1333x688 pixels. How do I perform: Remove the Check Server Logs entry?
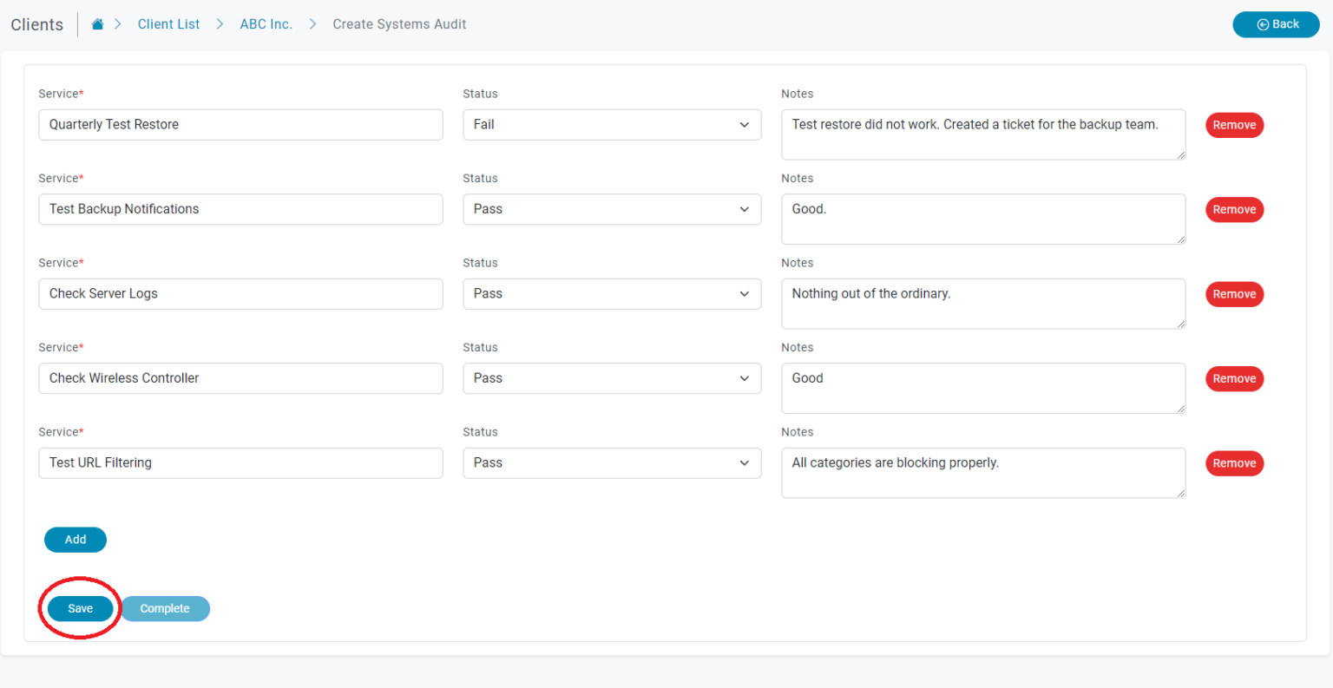(1234, 293)
